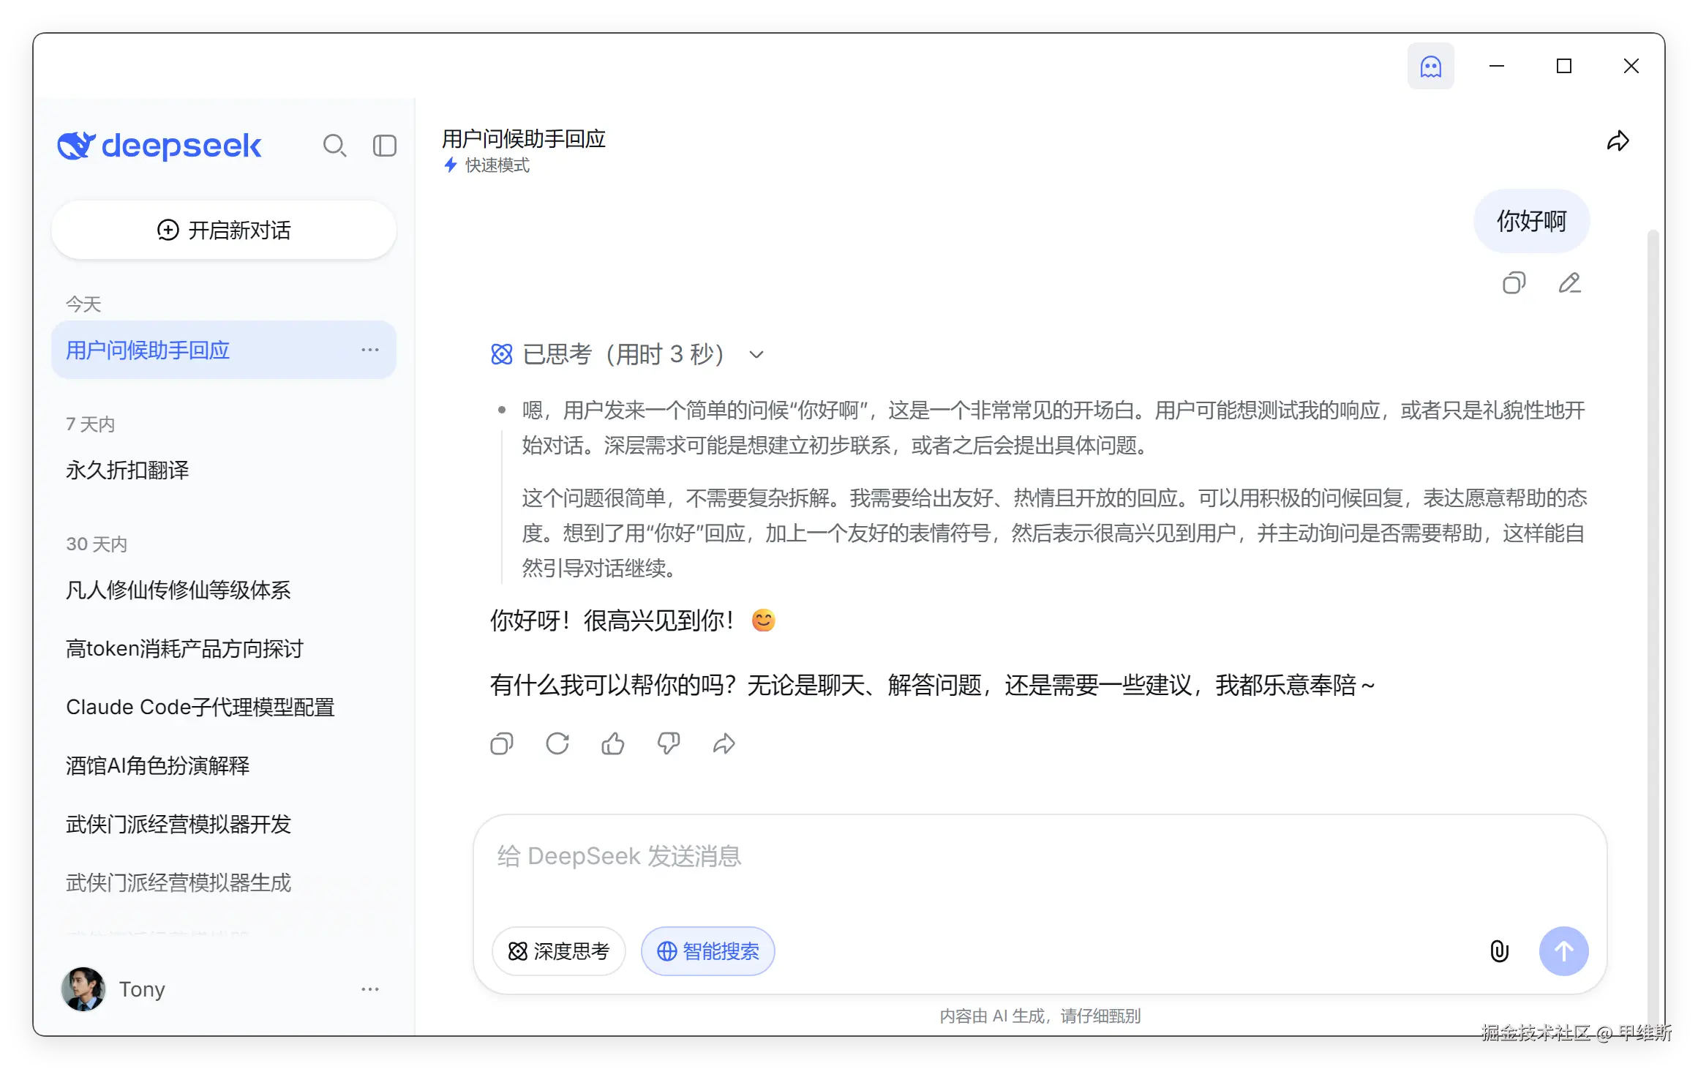This screenshot has width=1698, height=1069.
Task: Select the '用户问候助手回应' conversation
Action: [x=224, y=350]
